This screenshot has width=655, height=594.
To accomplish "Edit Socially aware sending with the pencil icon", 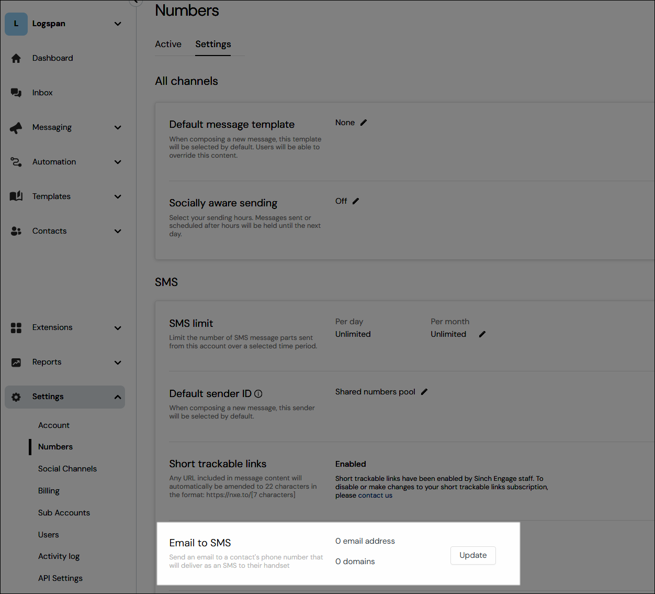I will 356,201.
